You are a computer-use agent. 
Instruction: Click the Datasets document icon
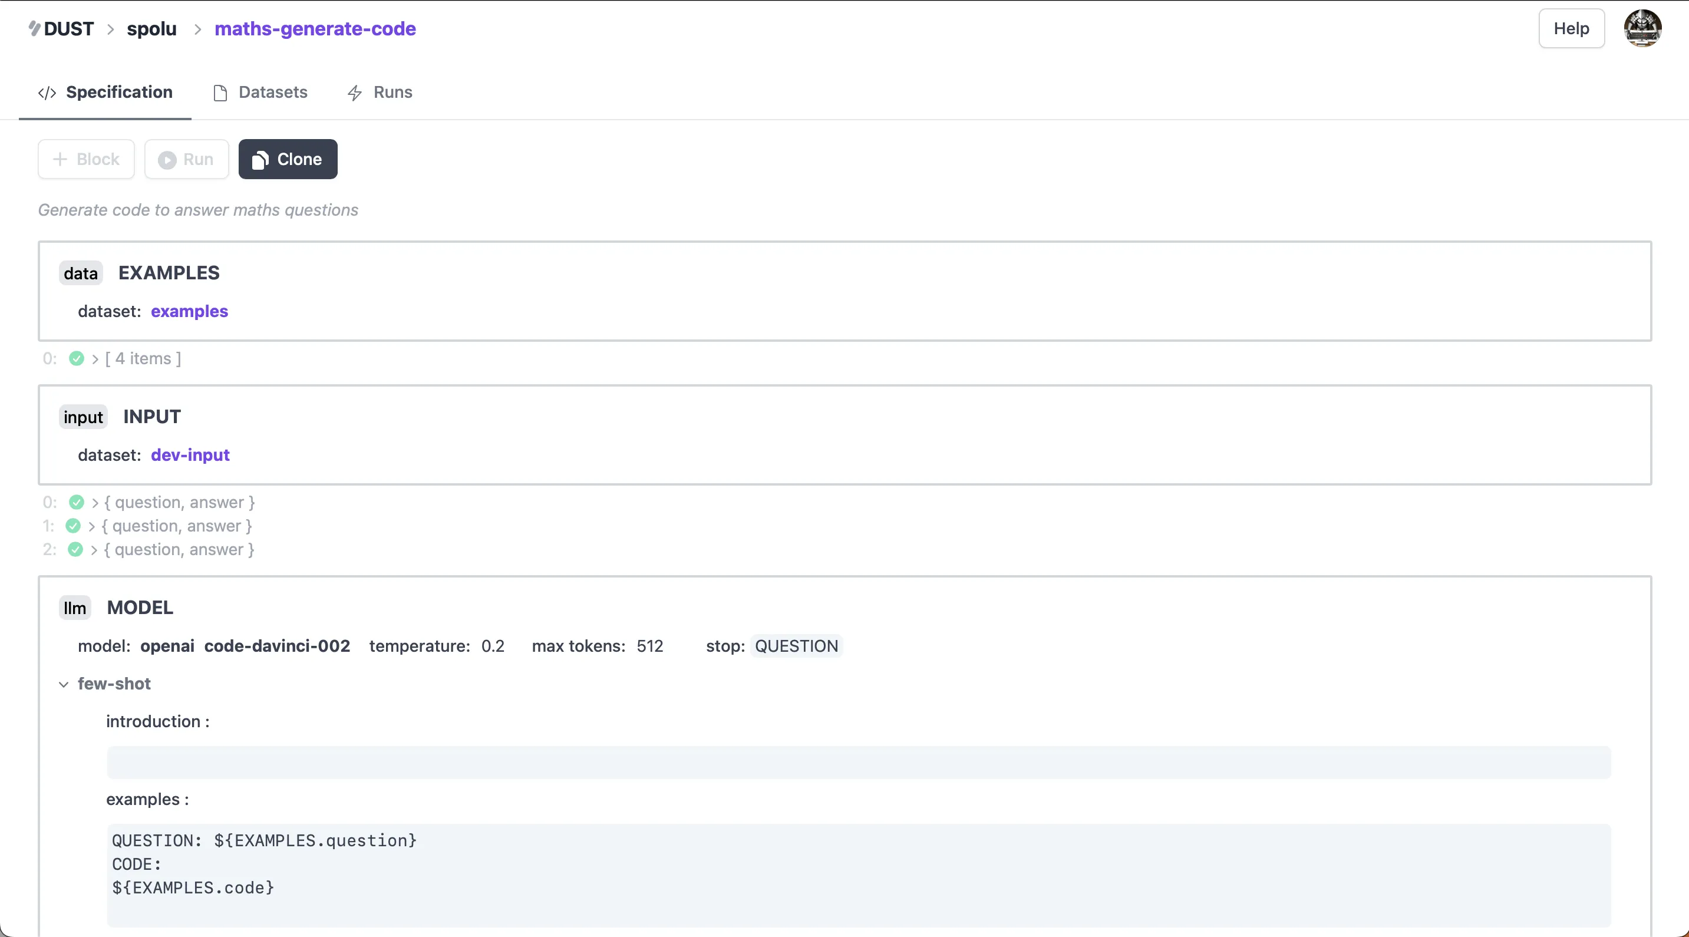(x=220, y=93)
